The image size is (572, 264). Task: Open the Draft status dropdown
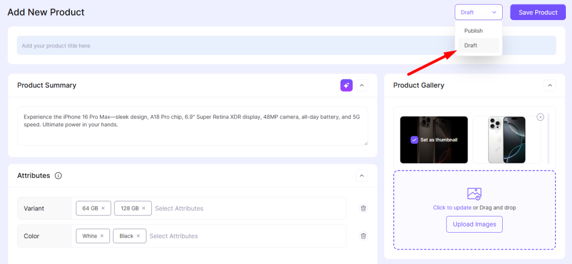click(479, 12)
